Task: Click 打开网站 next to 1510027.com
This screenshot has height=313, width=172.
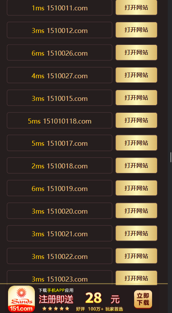Action: click(136, 75)
